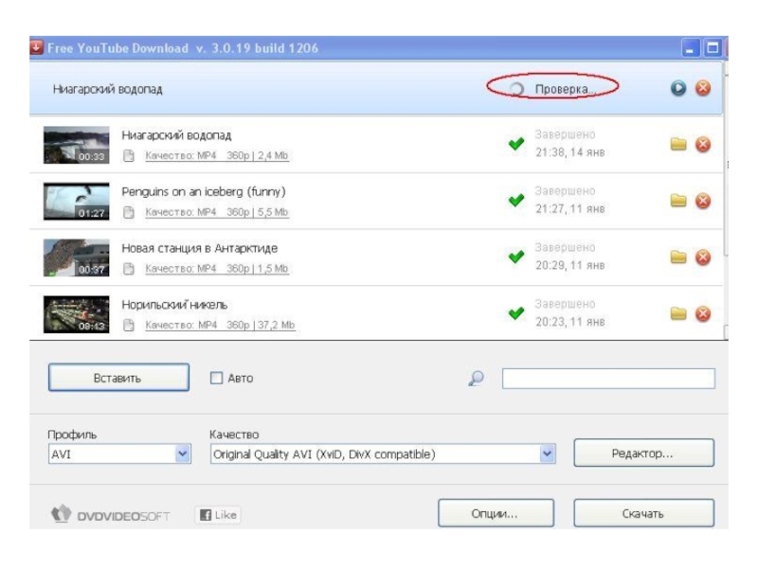Delete the Норильский никель entry
Viewport: 758px width, 568px height.
703,314
